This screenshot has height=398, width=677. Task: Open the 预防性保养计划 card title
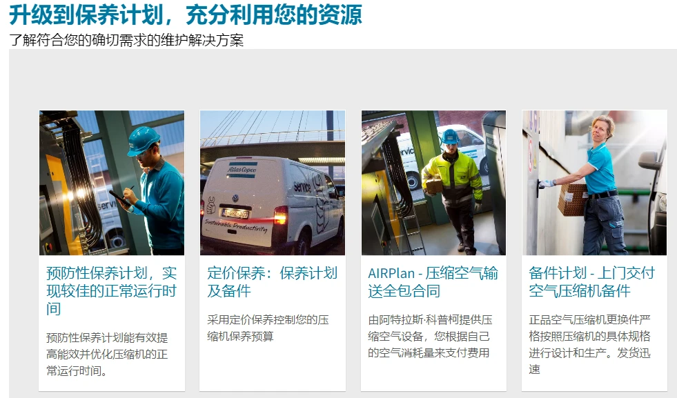point(111,291)
